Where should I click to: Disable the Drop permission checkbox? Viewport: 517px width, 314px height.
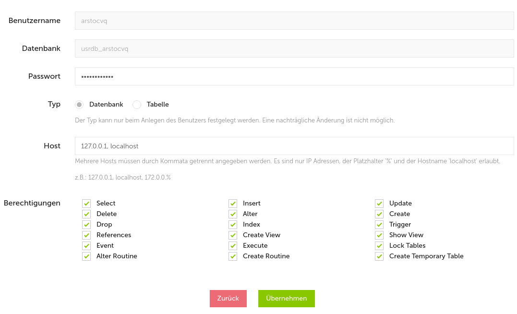(86, 225)
